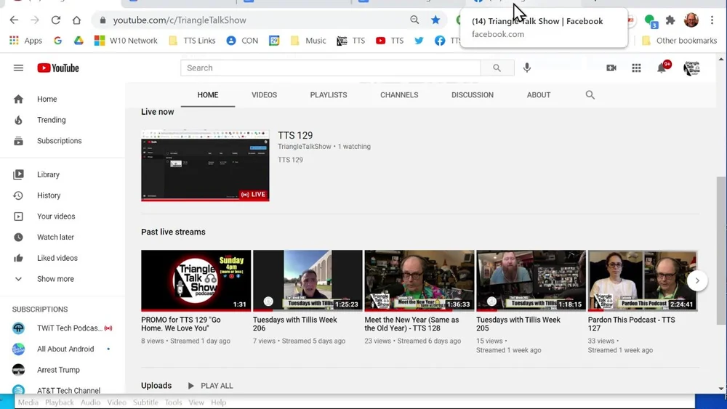727x409 pixels.
Task: Open the CON bookmark
Action: (x=242, y=41)
